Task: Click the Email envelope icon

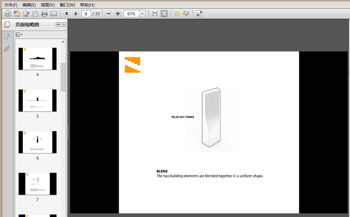Action: click(54, 14)
